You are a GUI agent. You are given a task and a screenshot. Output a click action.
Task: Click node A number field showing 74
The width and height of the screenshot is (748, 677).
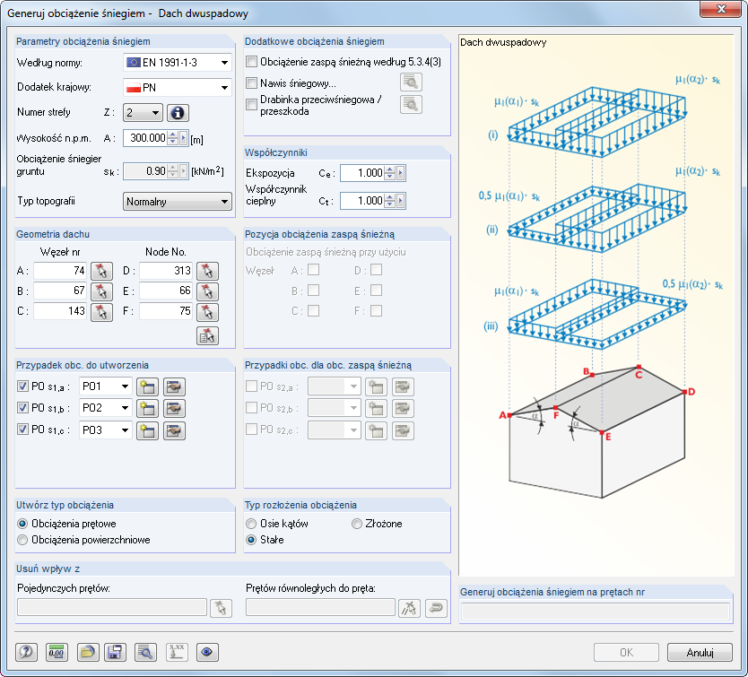(x=60, y=271)
